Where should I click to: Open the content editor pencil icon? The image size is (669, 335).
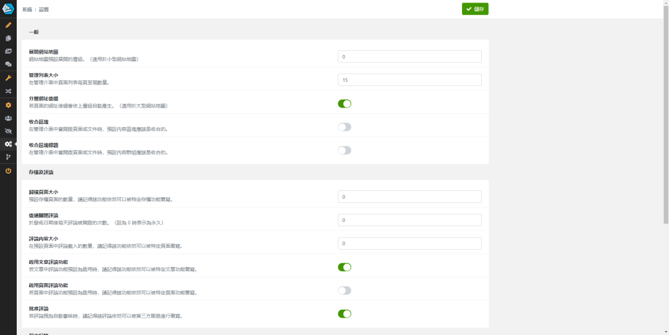[x=8, y=25]
